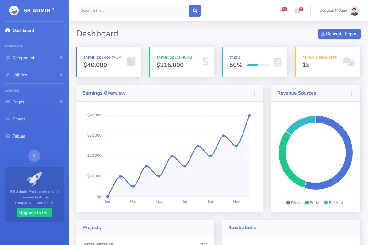Screen dimensions: 368x245
Task: Go to Charts sidebar item
Action: tap(34, 119)
